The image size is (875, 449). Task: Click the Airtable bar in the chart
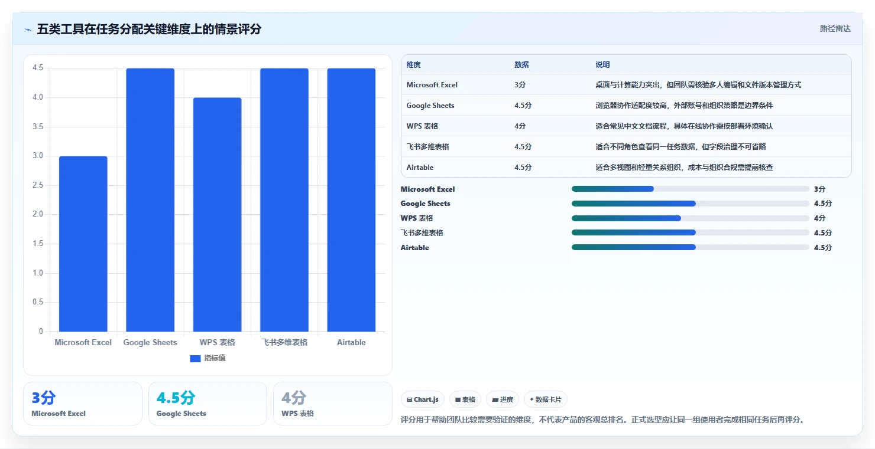click(x=351, y=200)
